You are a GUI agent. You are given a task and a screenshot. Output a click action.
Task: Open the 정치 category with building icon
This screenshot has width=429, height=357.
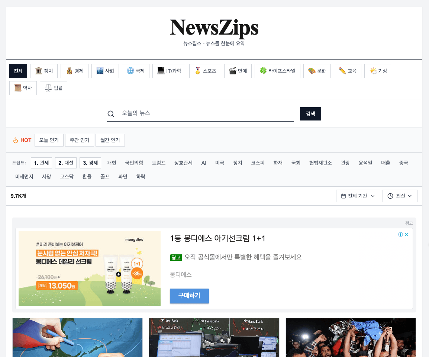click(x=44, y=71)
